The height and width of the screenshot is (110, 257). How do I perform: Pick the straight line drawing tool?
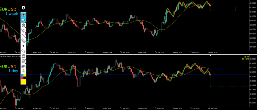tap(24, 36)
